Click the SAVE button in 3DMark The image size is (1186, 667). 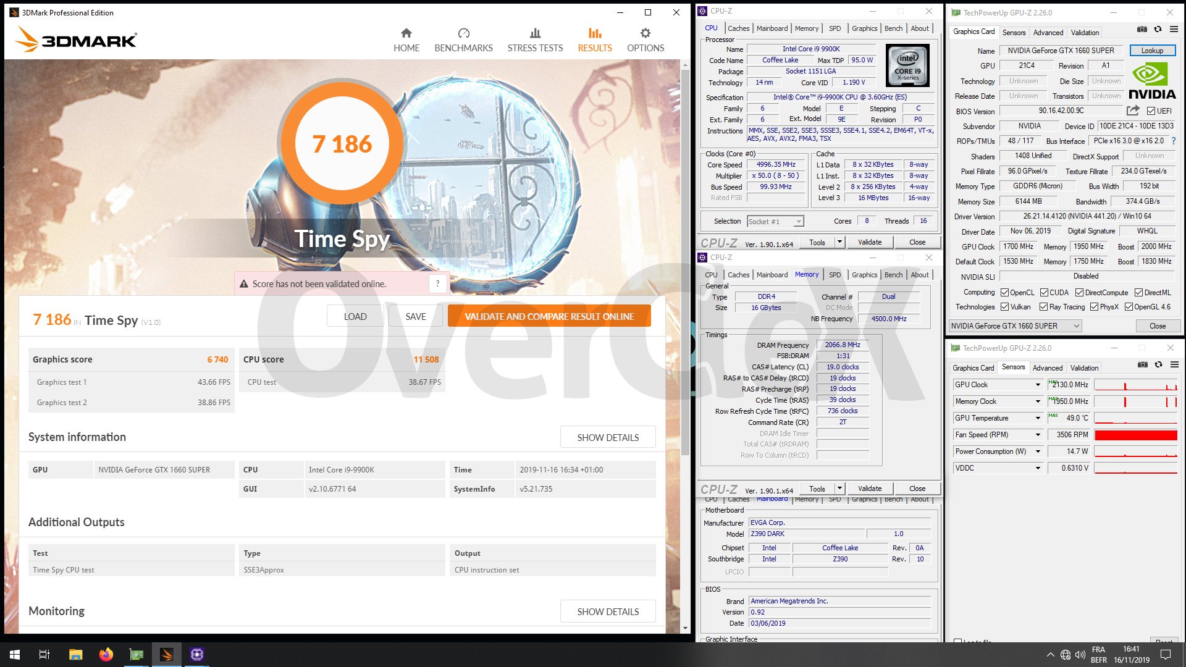click(416, 316)
